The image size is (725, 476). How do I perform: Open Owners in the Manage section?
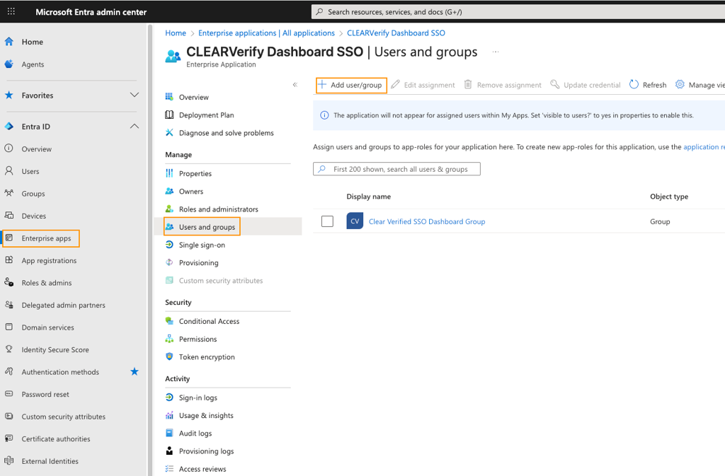pyautogui.click(x=191, y=191)
